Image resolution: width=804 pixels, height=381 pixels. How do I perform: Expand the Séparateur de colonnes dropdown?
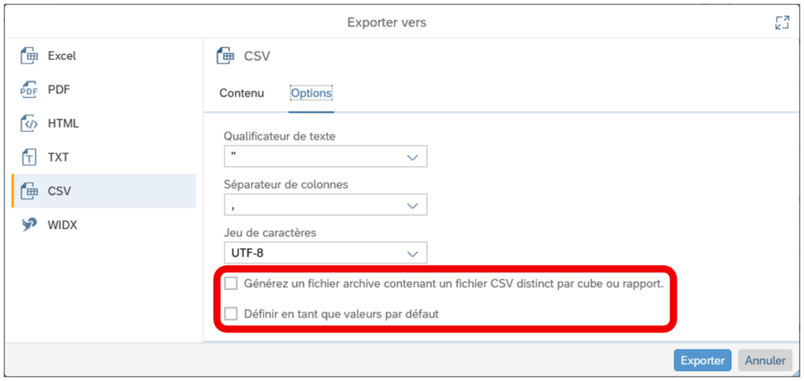[x=326, y=205]
